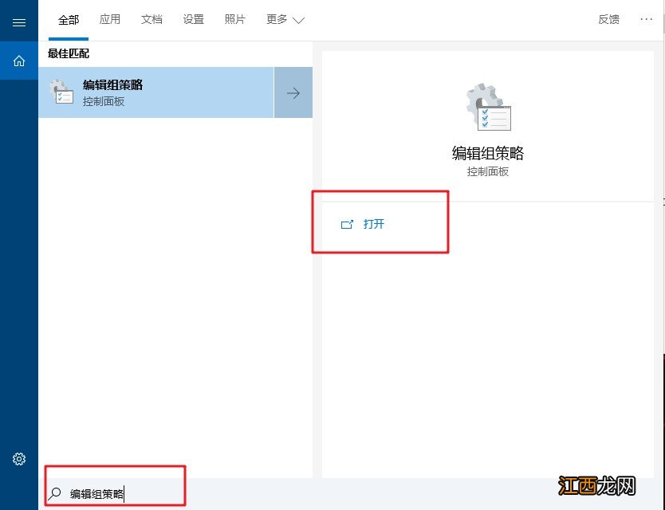
Task: Click the 编辑组策略 title in preview pane
Action: [488, 153]
